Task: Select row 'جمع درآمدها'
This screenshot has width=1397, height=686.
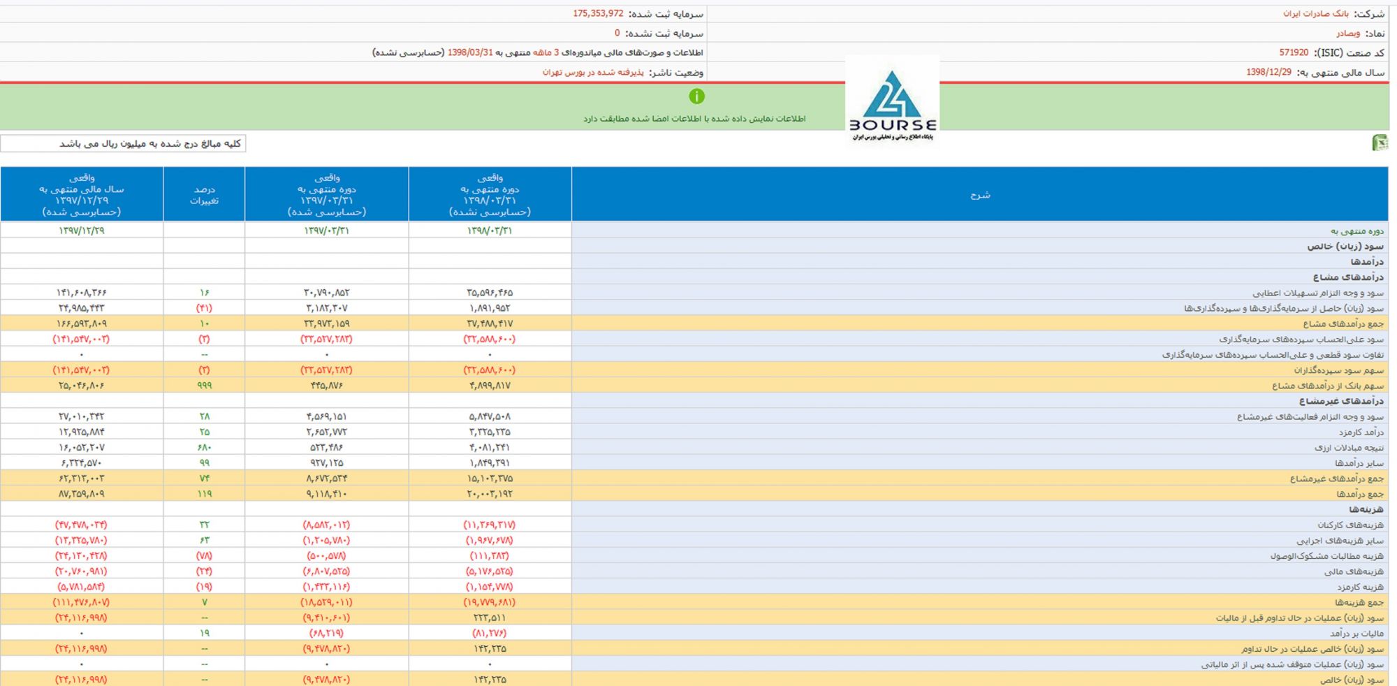Action: pyautogui.click(x=694, y=494)
